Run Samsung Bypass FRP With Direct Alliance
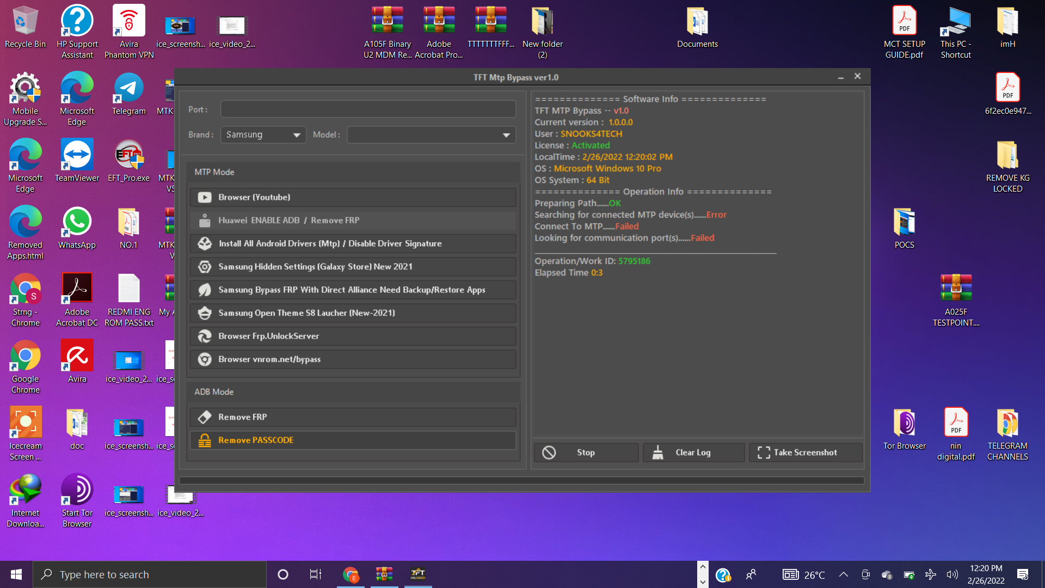The height and width of the screenshot is (588, 1045). pyautogui.click(x=353, y=290)
